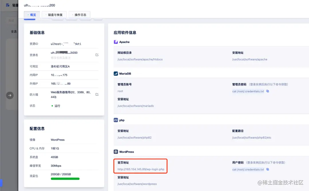309x191 pixels.
Task: Click the 1核1G CPU value
Action: [55, 148]
